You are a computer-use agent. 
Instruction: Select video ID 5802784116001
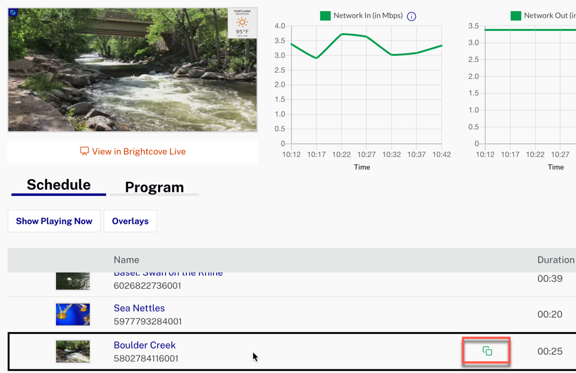pos(146,359)
